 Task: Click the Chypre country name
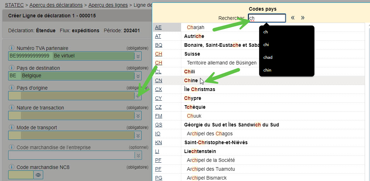coord(193,98)
